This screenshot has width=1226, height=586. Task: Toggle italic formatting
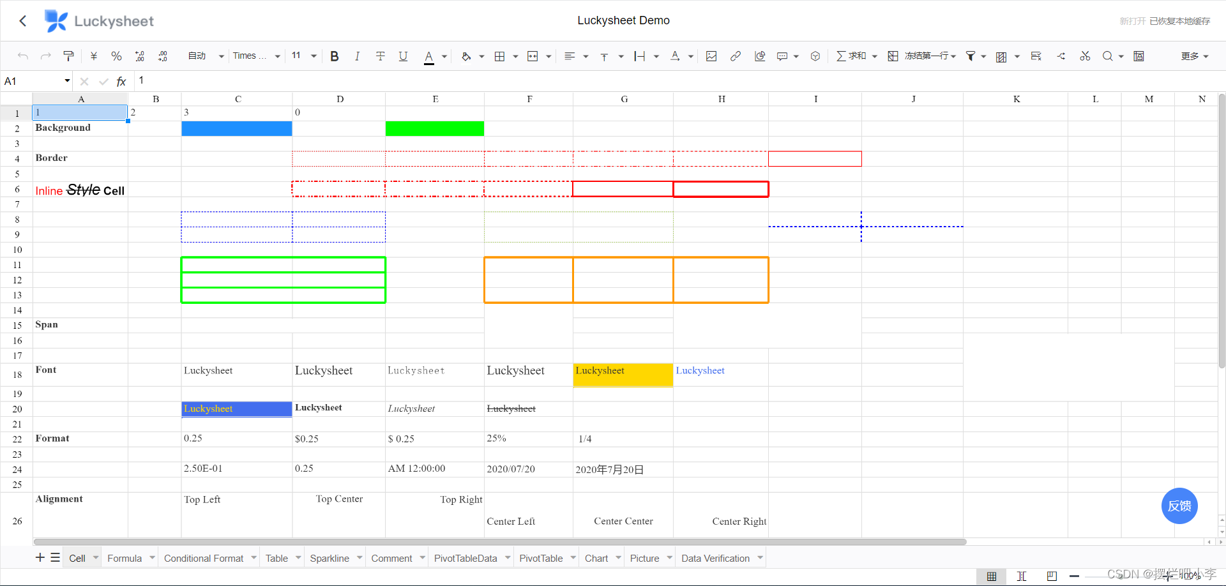357,56
